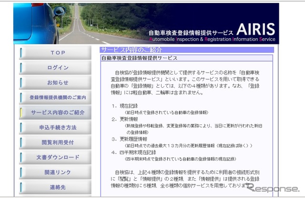Go to the ログイン page

[55, 68]
